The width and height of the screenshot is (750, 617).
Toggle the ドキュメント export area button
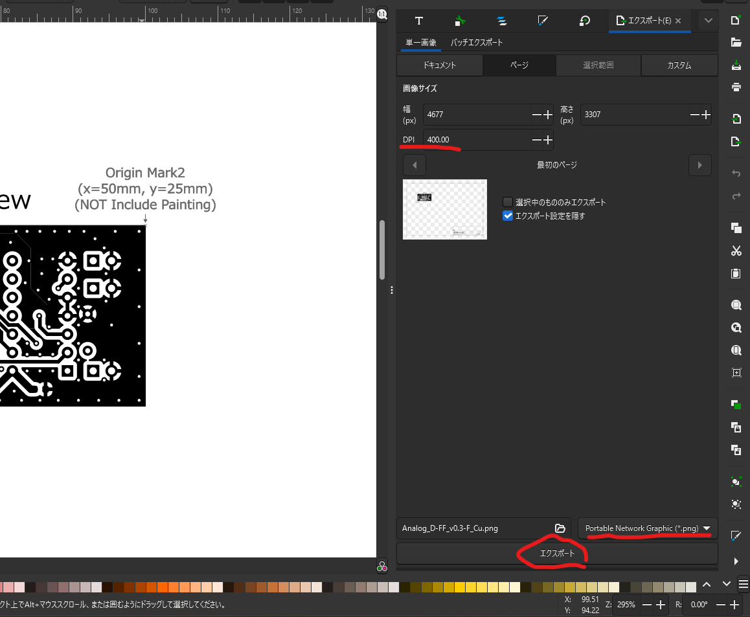pos(440,65)
